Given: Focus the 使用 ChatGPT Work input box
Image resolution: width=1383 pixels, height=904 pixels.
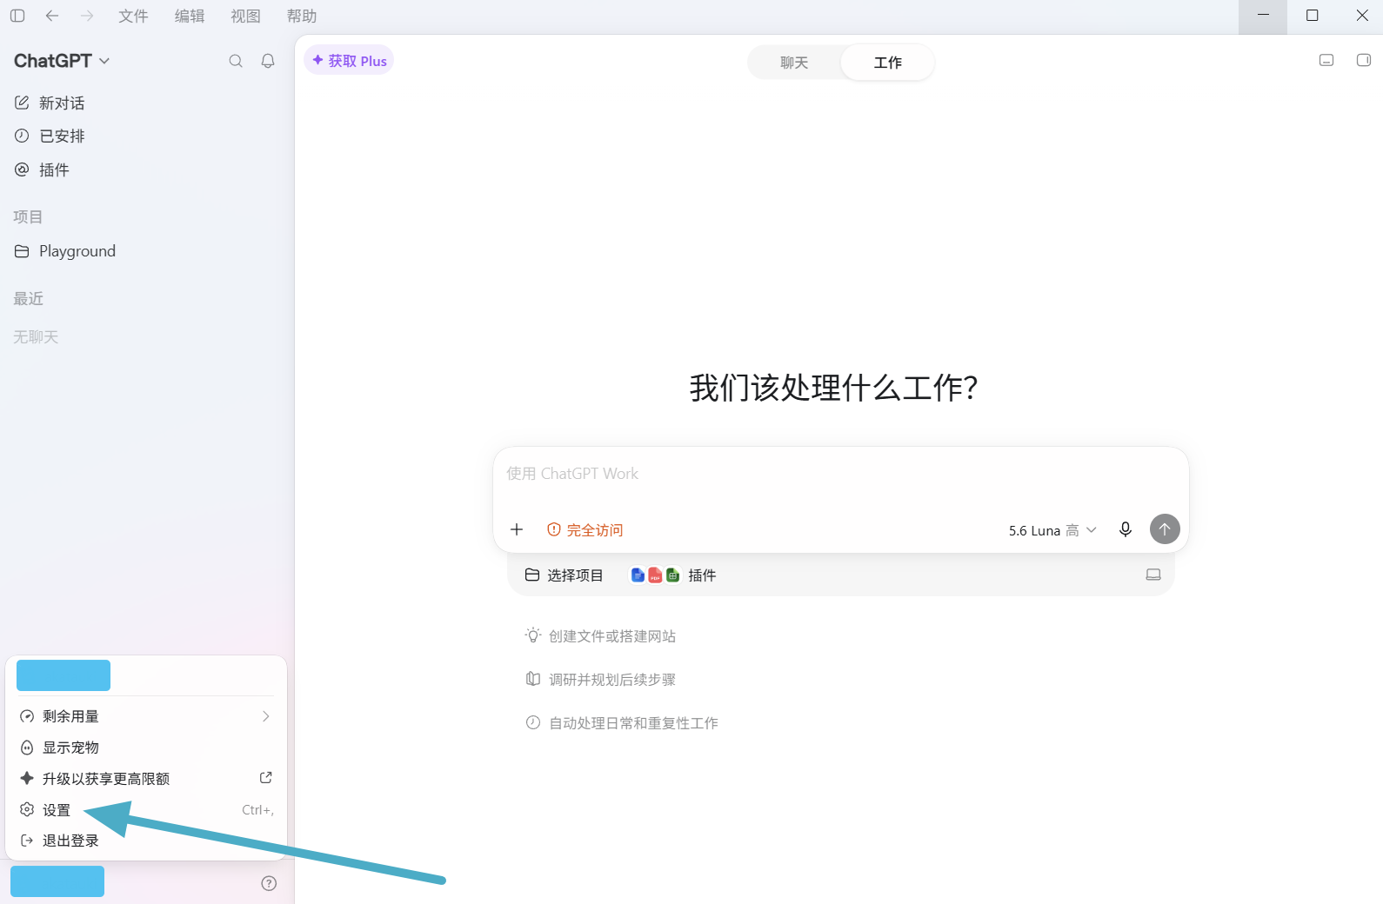Looking at the screenshot, I should 840,474.
